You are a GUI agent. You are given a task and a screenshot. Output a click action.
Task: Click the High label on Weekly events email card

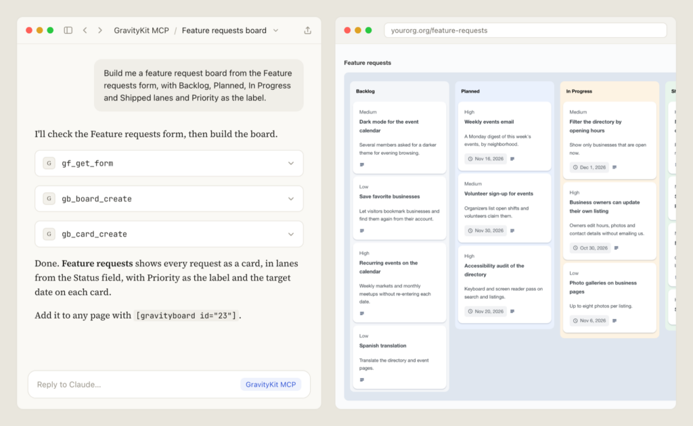click(469, 112)
